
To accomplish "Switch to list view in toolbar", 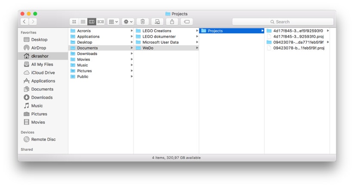I will click(83, 21).
